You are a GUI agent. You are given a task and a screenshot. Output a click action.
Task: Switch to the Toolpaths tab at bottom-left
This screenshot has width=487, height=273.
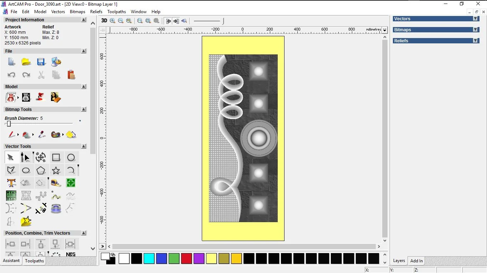click(x=34, y=261)
